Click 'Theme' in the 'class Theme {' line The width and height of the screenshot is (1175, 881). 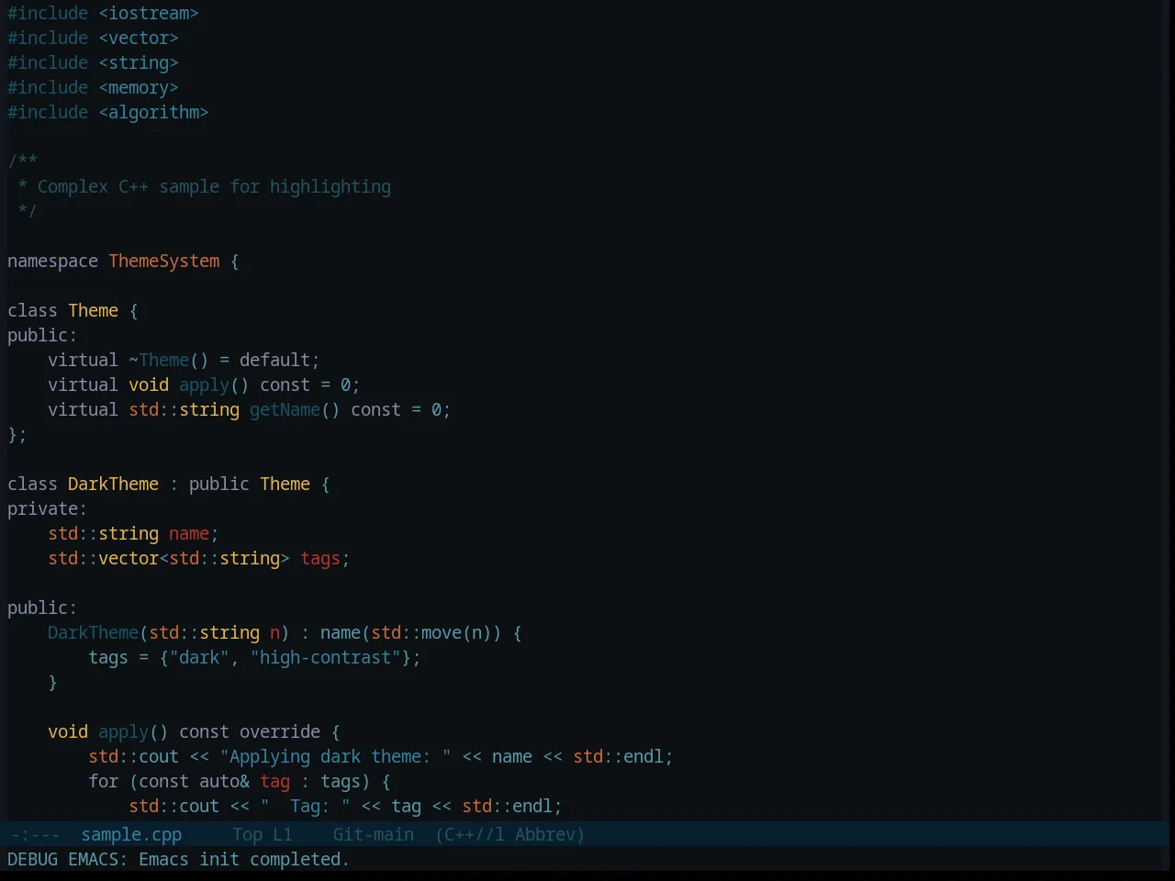pyautogui.click(x=94, y=310)
